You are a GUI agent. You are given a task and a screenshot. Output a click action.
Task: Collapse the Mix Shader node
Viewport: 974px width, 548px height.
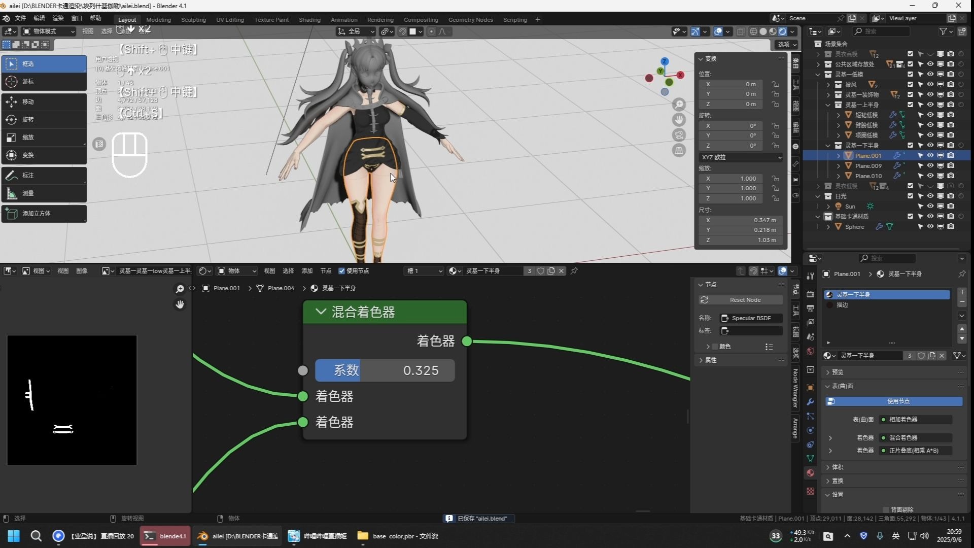pos(321,312)
